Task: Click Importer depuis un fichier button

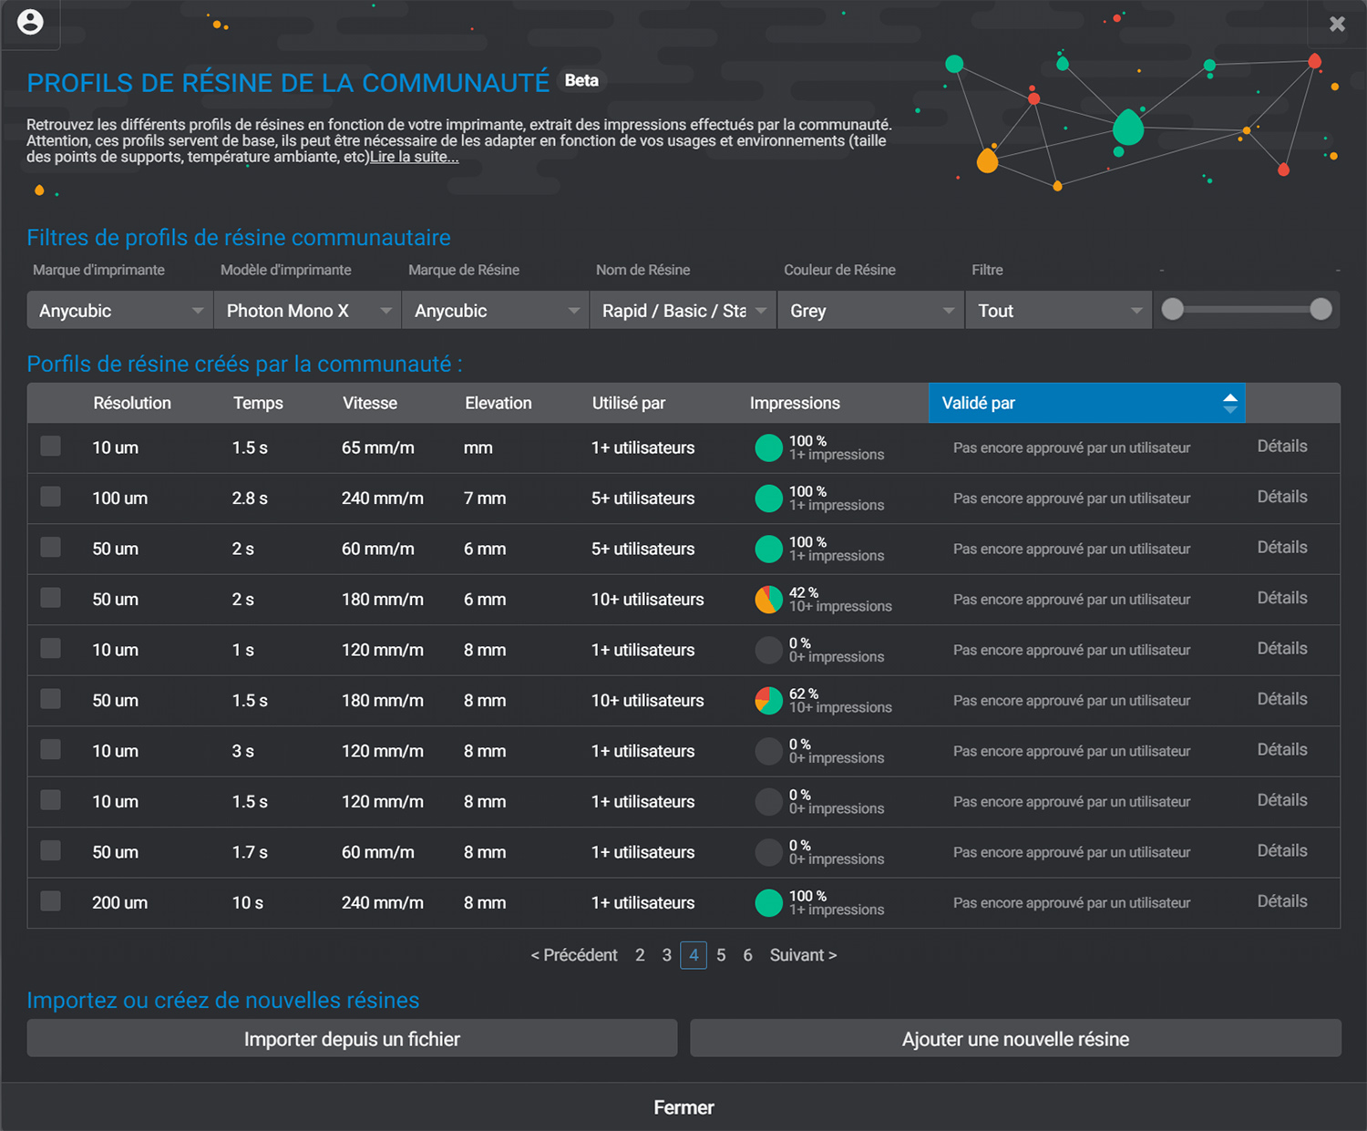Action: (352, 1039)
